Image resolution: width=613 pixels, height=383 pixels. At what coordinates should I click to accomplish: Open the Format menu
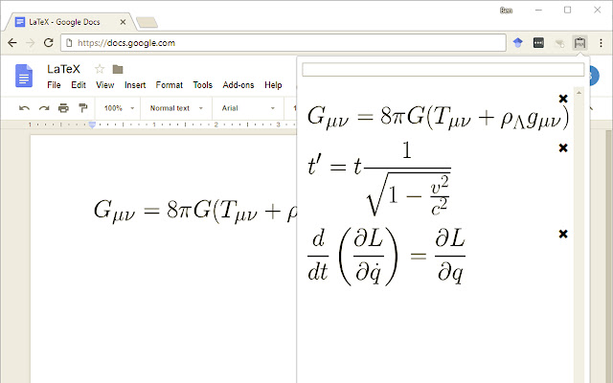170,85
